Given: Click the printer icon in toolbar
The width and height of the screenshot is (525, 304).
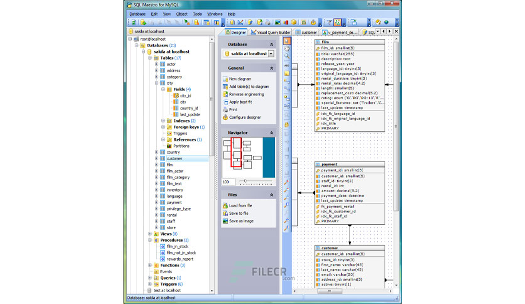Looking at the screenshot, I should [x=268, y=23].
